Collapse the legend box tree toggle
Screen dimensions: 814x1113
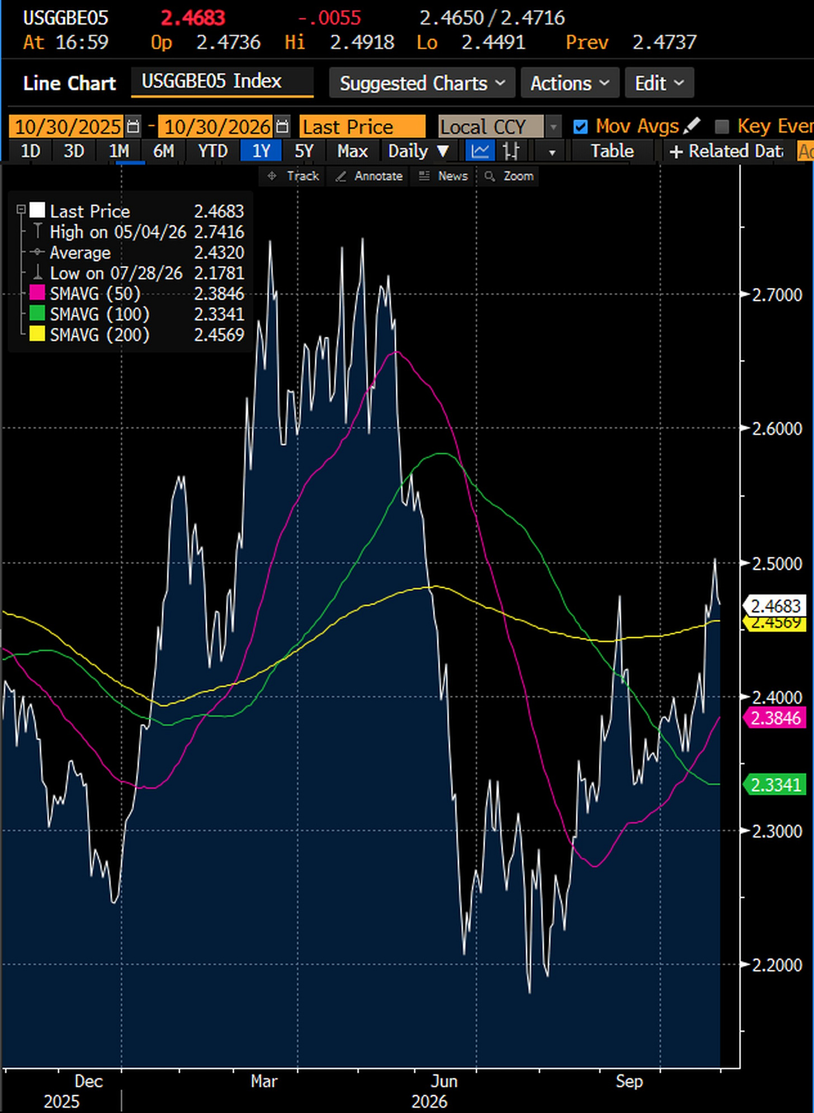click(x=21, y=210)
